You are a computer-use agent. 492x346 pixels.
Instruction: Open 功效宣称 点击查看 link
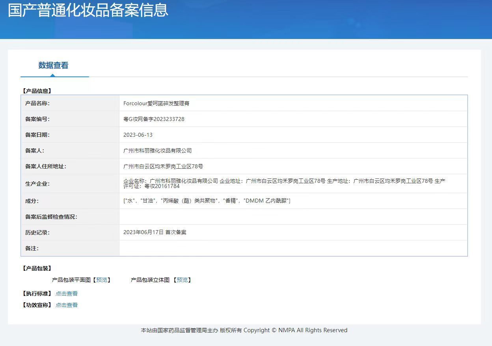coord(67,305)
